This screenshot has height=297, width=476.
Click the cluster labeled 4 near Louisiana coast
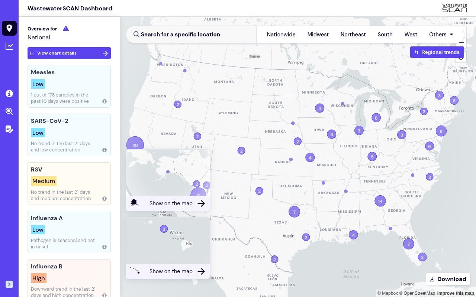click(x=353, y=235)
